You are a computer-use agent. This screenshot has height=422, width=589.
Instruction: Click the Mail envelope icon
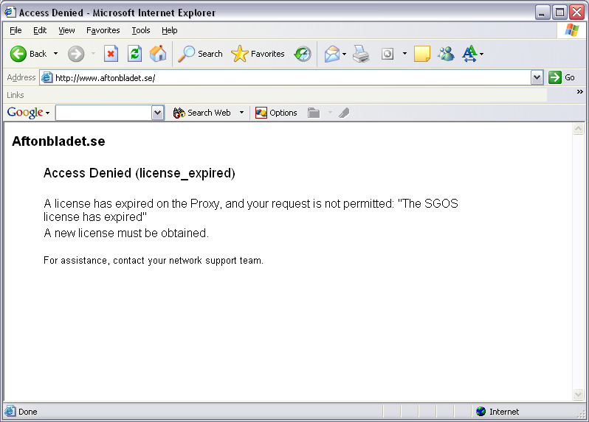tap(332, 54)
